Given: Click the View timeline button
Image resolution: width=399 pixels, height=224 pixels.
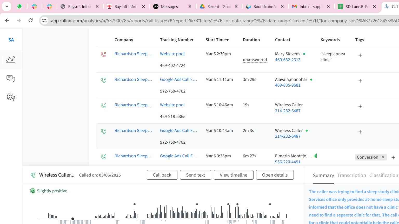Looking at the screenshot, I should point(234,175).
